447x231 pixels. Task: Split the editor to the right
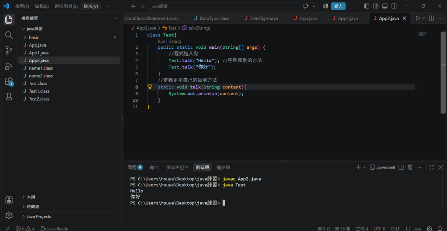click(x=432, y=18)
